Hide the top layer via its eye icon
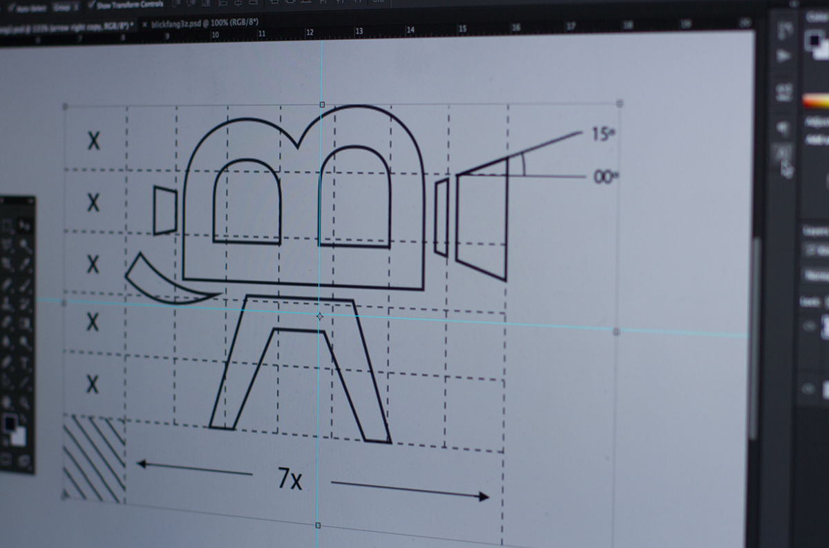829x548 pixels. pyautogui.click(x=808, y=326)
